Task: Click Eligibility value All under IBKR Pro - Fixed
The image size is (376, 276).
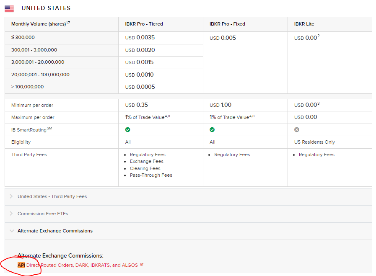Action: (212, 142)
